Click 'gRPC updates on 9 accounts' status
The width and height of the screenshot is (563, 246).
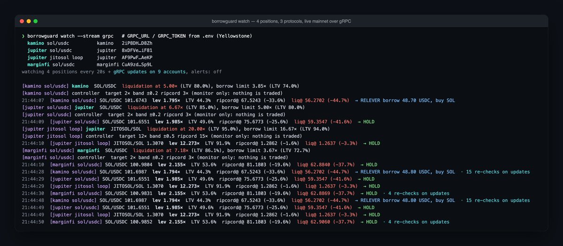(150, 72)
